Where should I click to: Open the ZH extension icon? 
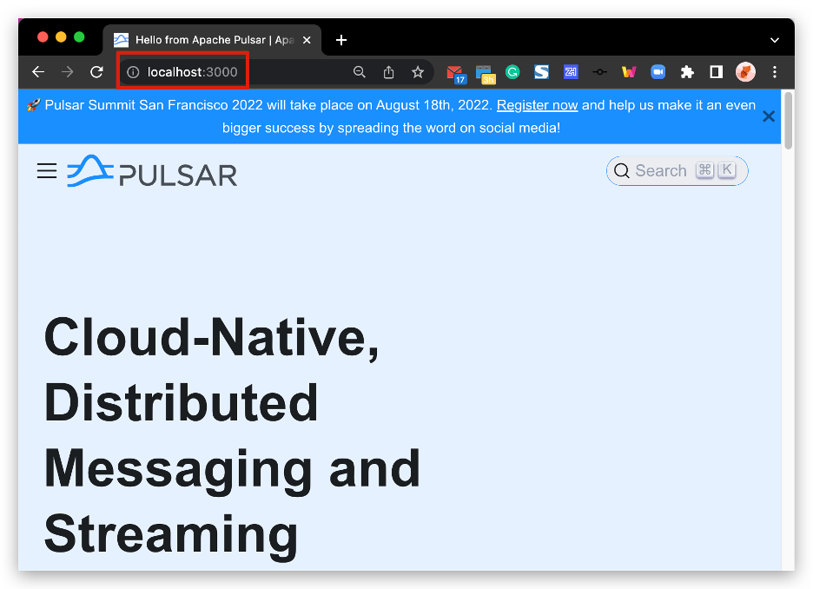570,73
